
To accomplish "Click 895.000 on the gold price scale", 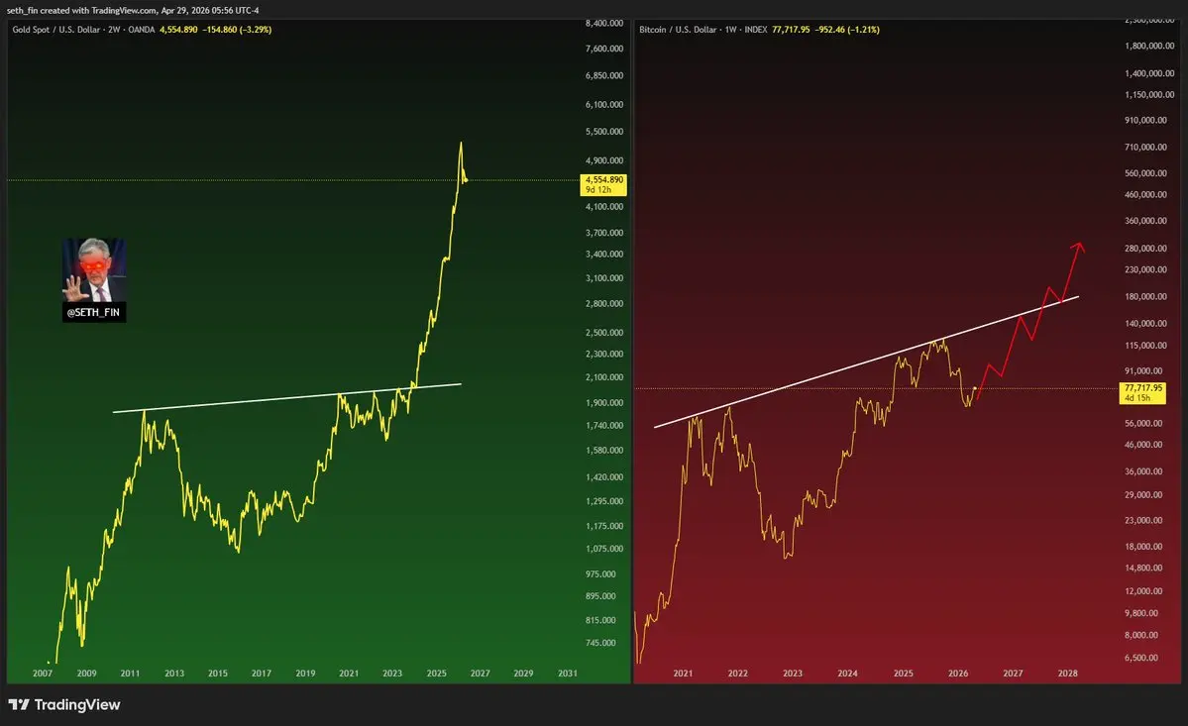I will [600, 596].
